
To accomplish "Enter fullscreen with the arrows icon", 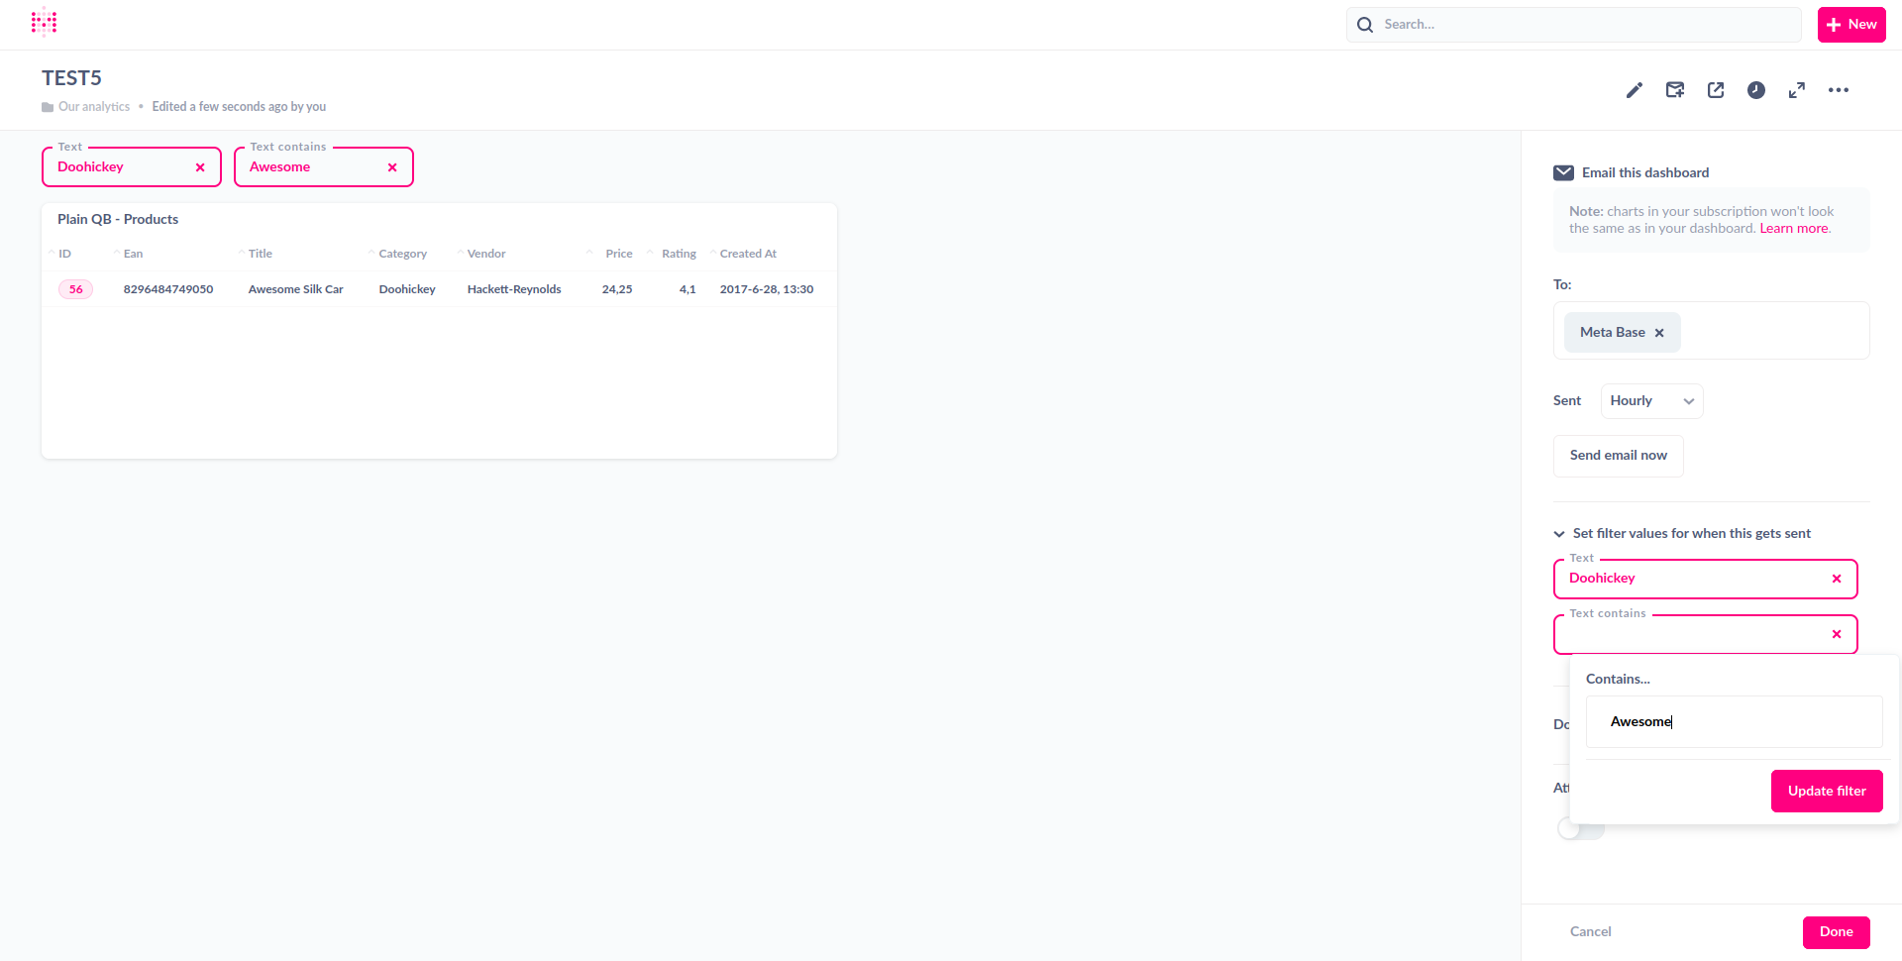I will click(x=1797, y=90).
